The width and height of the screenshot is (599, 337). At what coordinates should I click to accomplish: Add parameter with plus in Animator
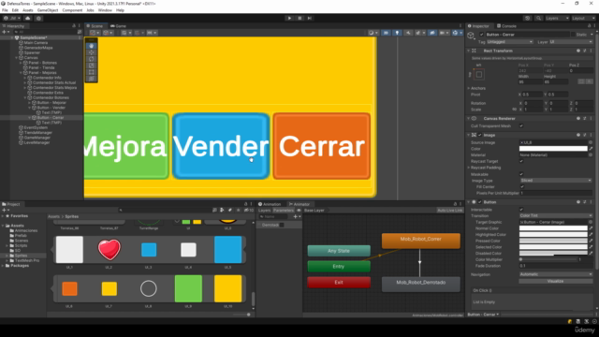[x=296, y=216]
